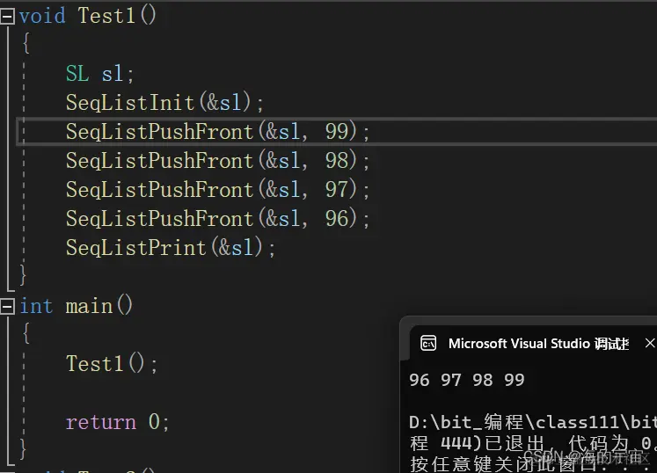
Task: Click the Test1() call inside main
Action: pyautogui.click(x=112, y=363)
